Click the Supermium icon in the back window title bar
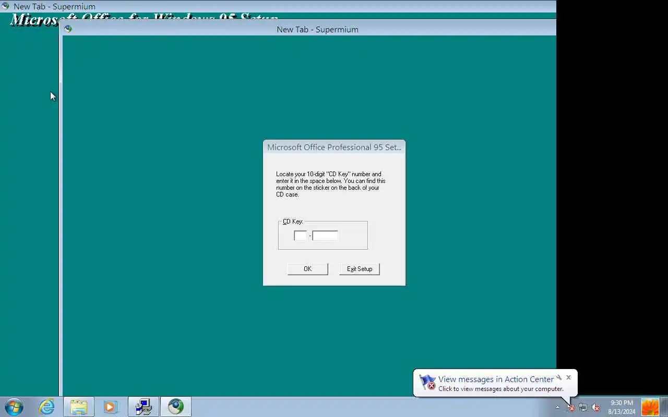Viewport: 668px width, 417px height. tap(5, 6)
